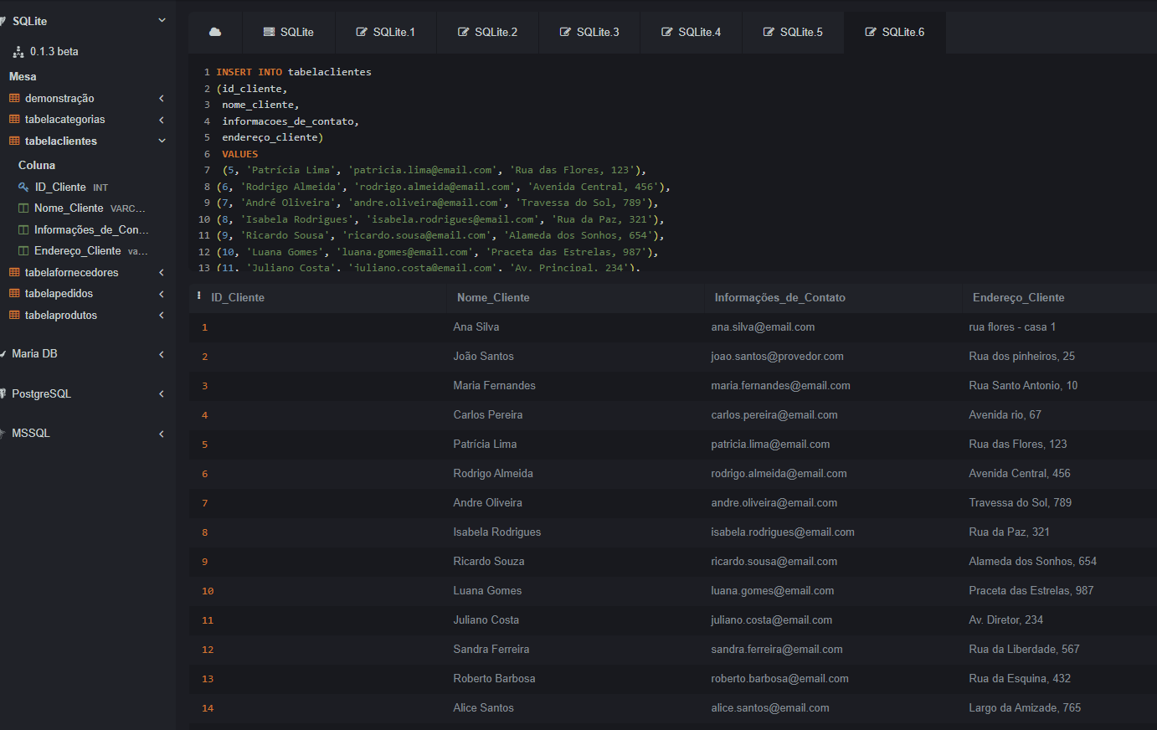Select the ID cell with value 14

(208, 708)
